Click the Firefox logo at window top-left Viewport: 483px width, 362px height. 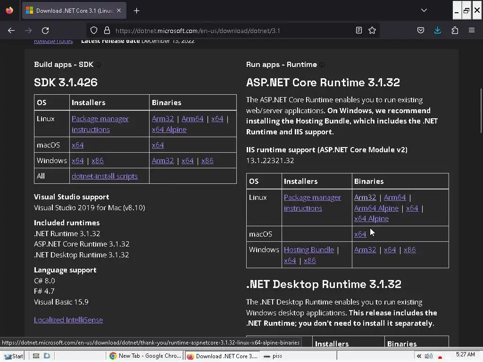[9, 10]
